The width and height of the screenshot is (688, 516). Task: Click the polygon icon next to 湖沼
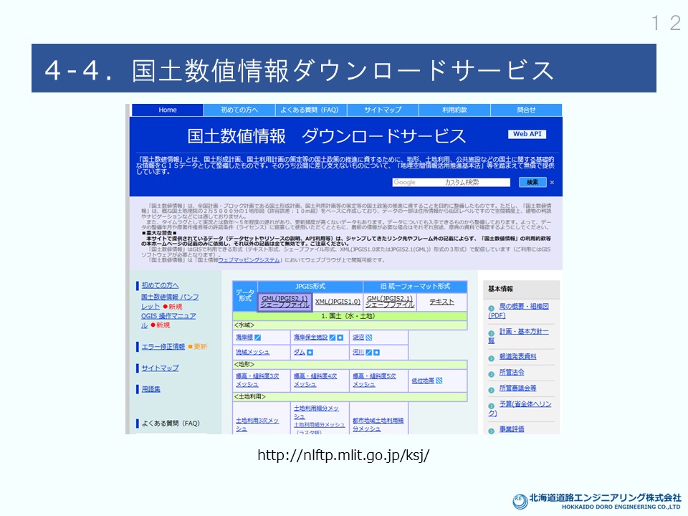pyautogui.click(x=369, y=338)
